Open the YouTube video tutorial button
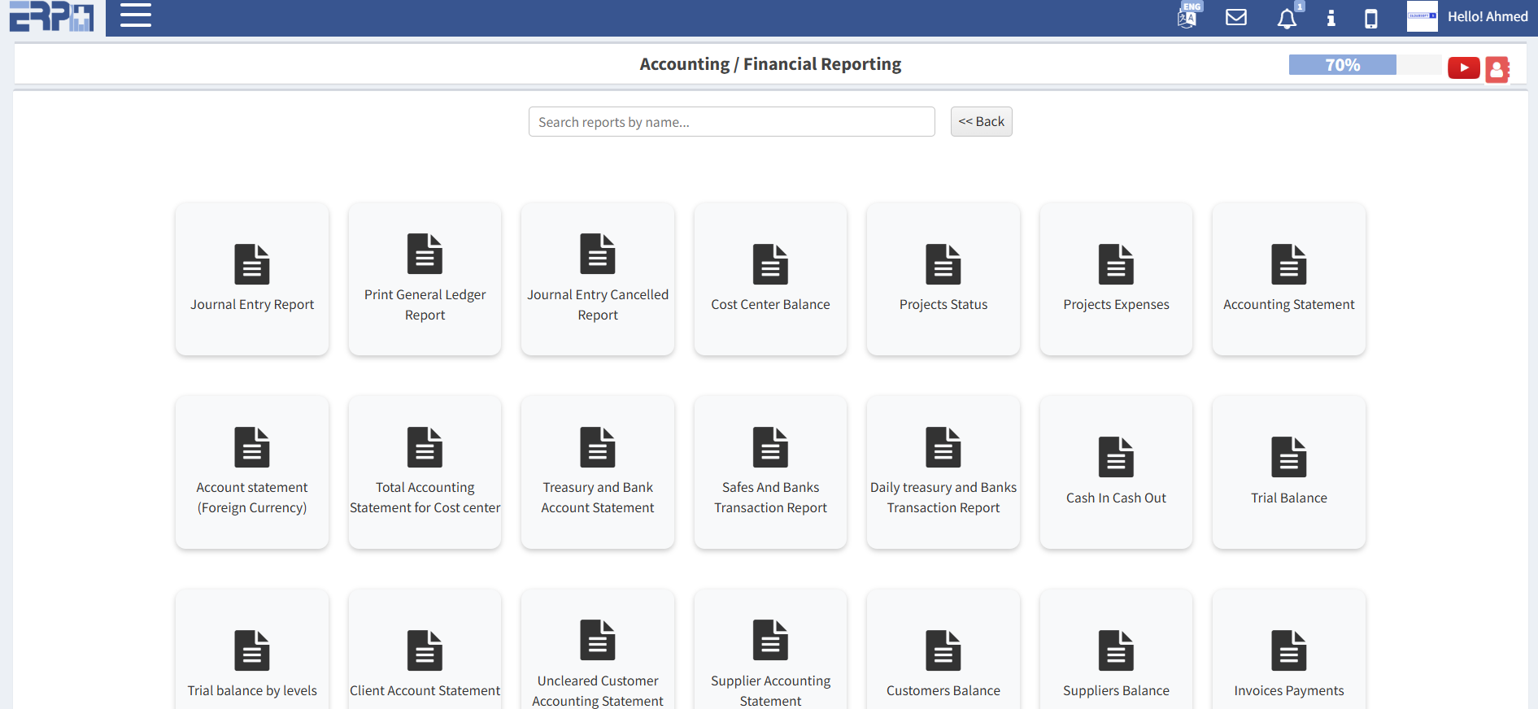 click(1463, 67)
